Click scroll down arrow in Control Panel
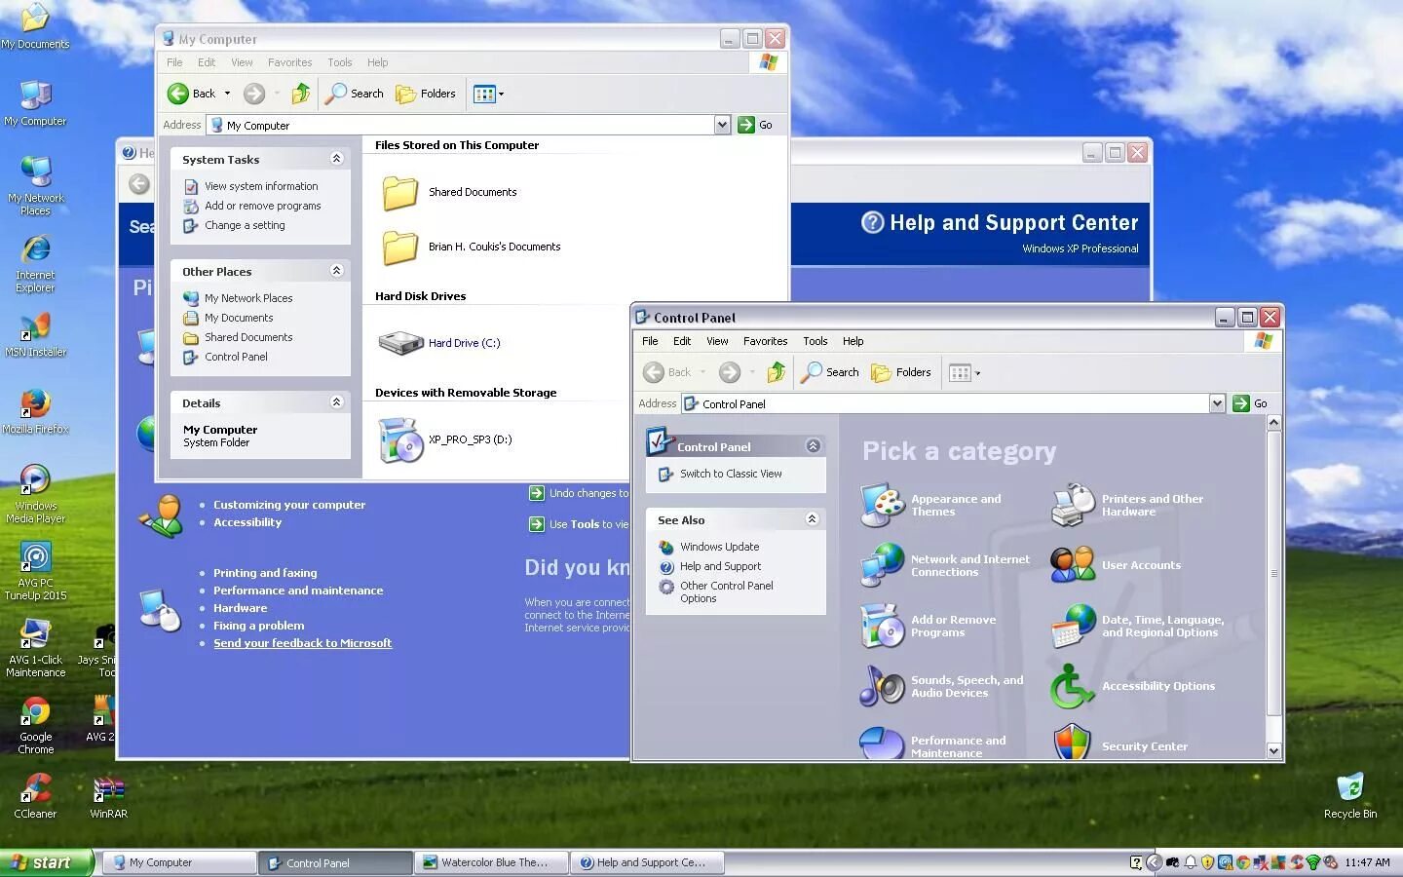The width and height of the screenshot is (1403, 877). click(x=1273, y=750)
